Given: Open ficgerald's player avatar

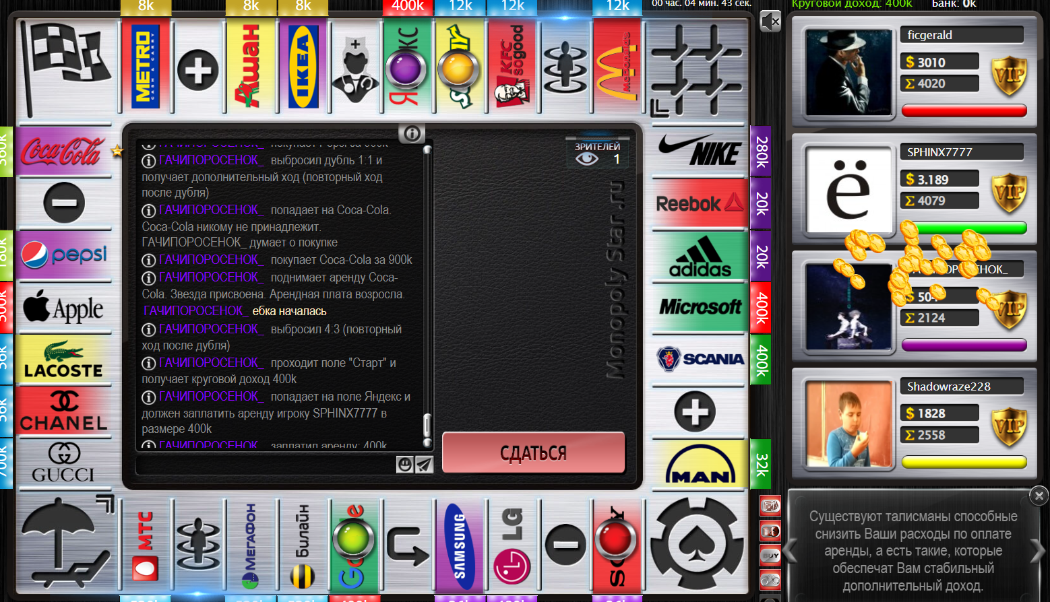Looking at the screenshot, I should (x=848, y=73).
